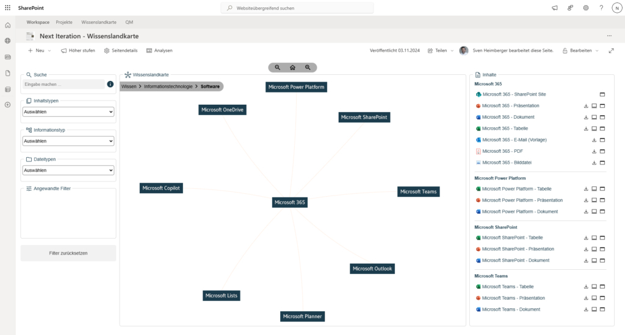
Task: Select the Microsoft Planner node
Action: click(302, 316)
